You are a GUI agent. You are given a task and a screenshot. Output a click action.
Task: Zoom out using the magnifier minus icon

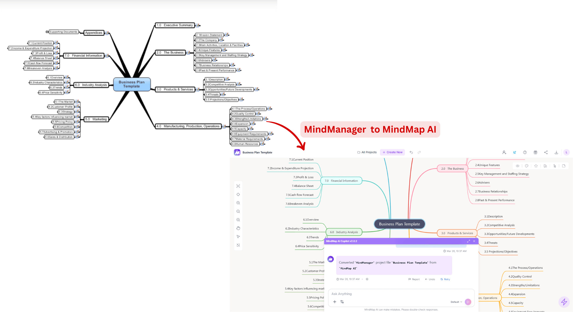click(x=238, y=211)
